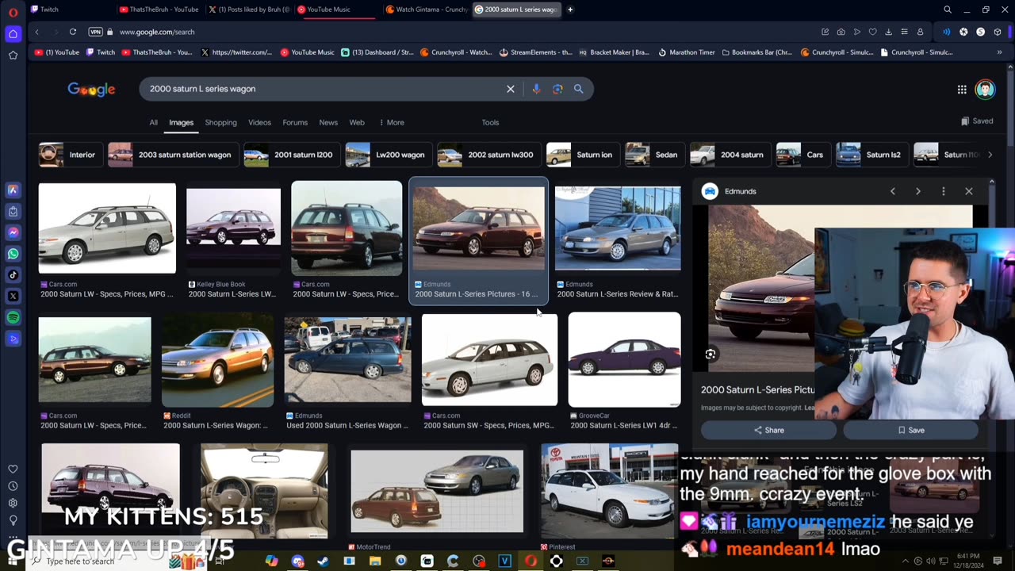Open X (Twitter) in the sidebar

coord(13,296)
